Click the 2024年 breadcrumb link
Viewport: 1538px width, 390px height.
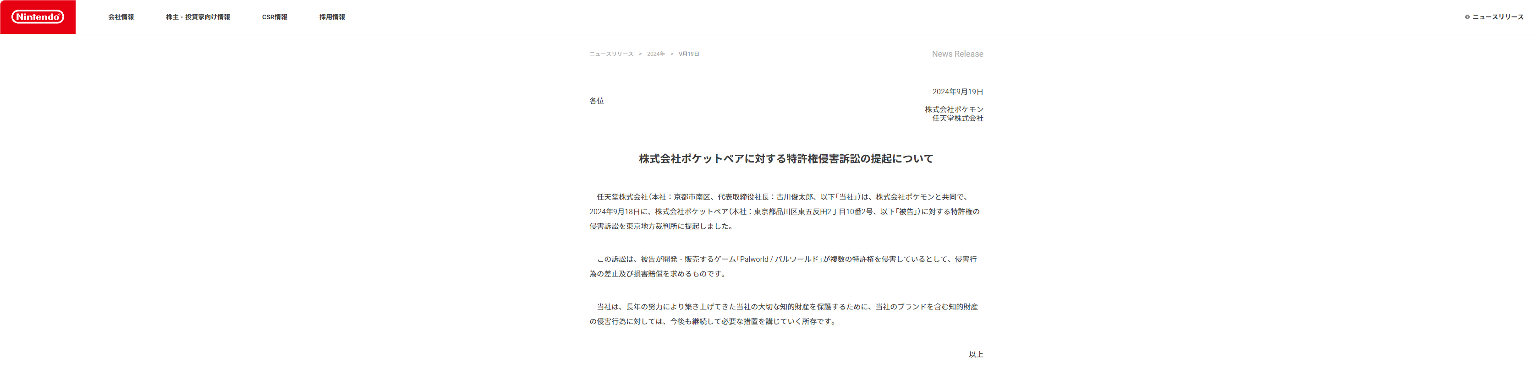655,54
